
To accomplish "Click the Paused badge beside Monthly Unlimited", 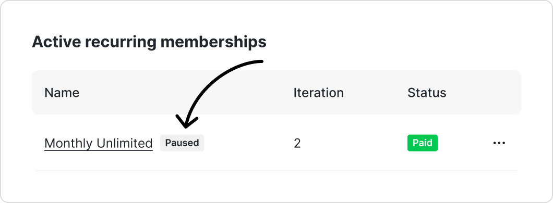I will pos(182,143).
